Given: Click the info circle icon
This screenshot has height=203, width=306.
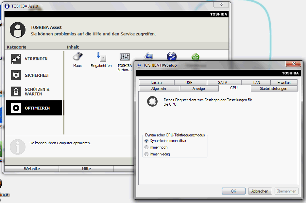Looking at the screenshot, I should tap(18, 147).
